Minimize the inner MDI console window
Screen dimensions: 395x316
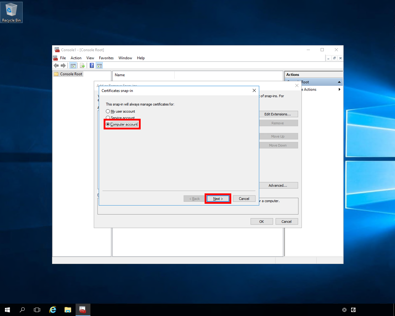coord(328,58)
